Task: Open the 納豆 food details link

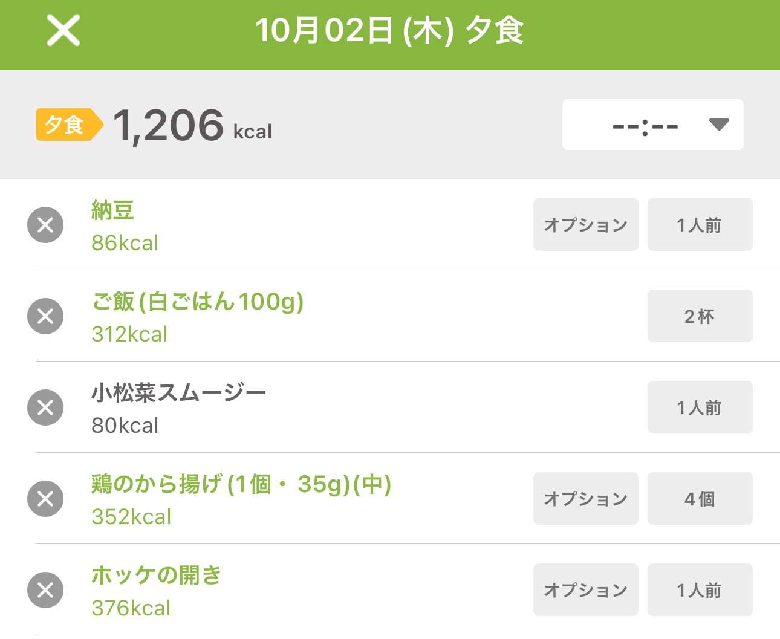Action: pos(112,211)
